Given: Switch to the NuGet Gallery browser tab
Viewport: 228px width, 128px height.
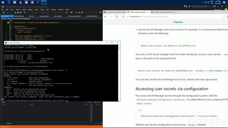Looking at the screenshot, I should [162, 12].
